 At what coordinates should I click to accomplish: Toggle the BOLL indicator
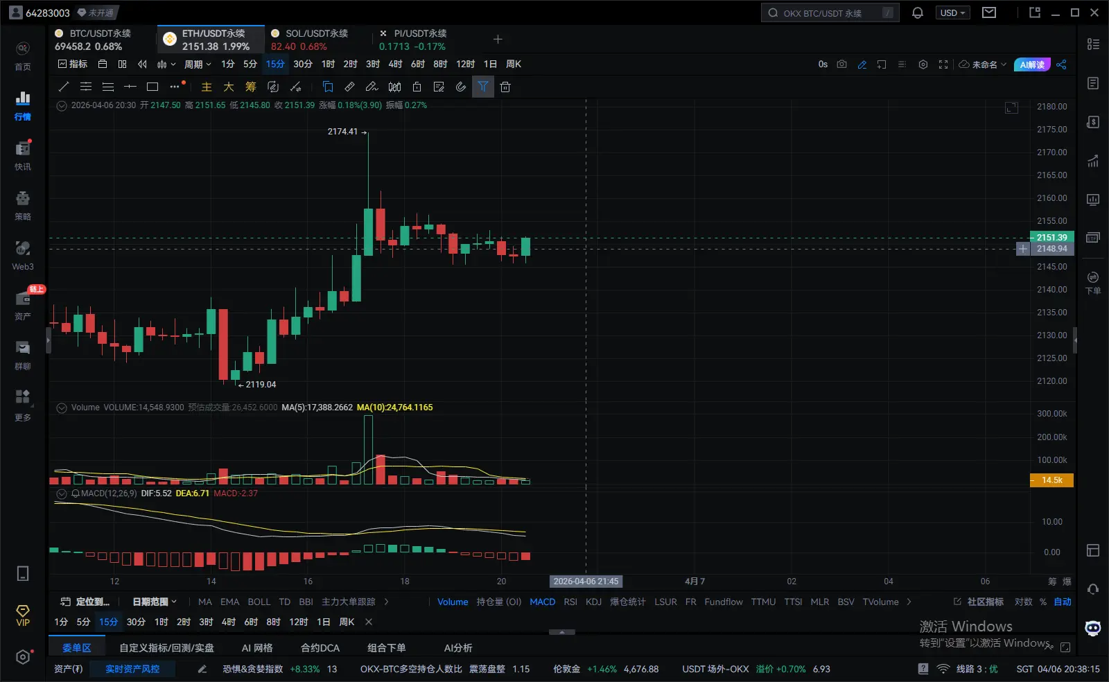(259, 602)
